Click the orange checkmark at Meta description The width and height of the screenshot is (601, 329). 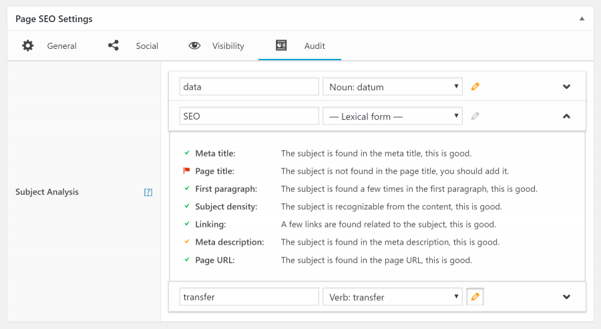pos(187,242)
